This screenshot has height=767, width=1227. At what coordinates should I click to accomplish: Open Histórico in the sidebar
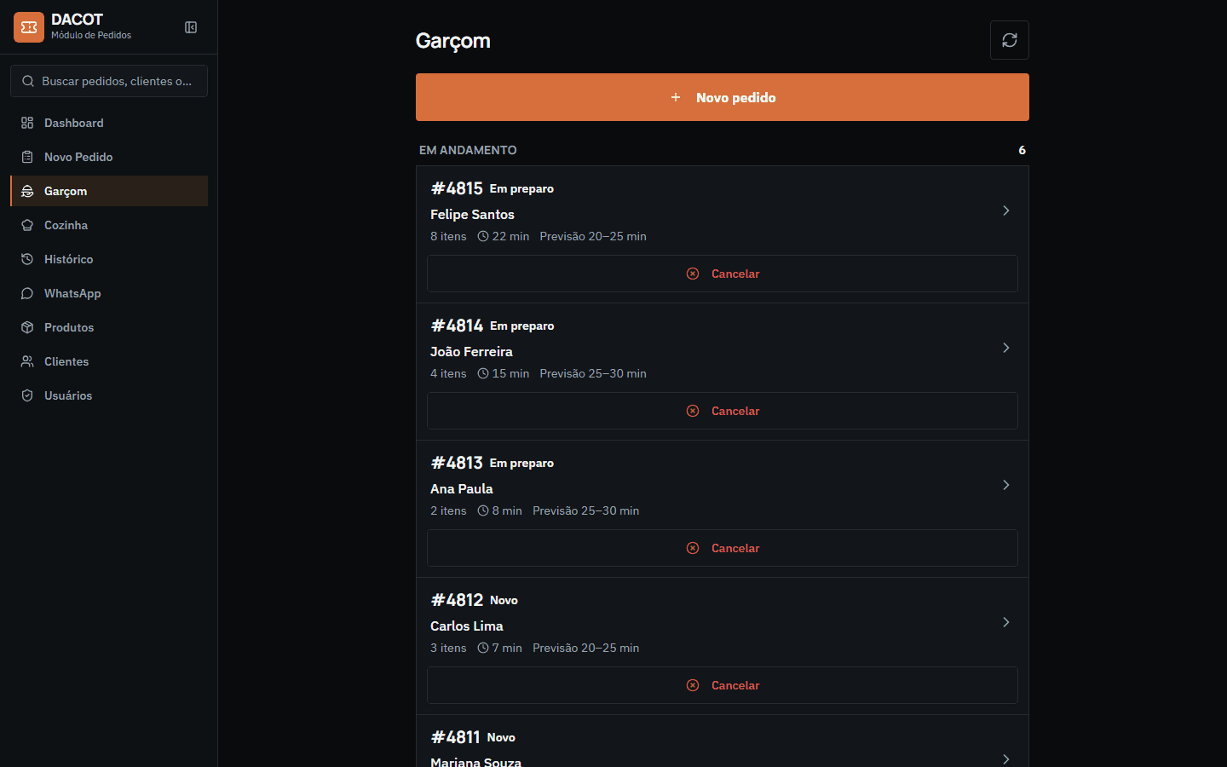click(109, 259)
